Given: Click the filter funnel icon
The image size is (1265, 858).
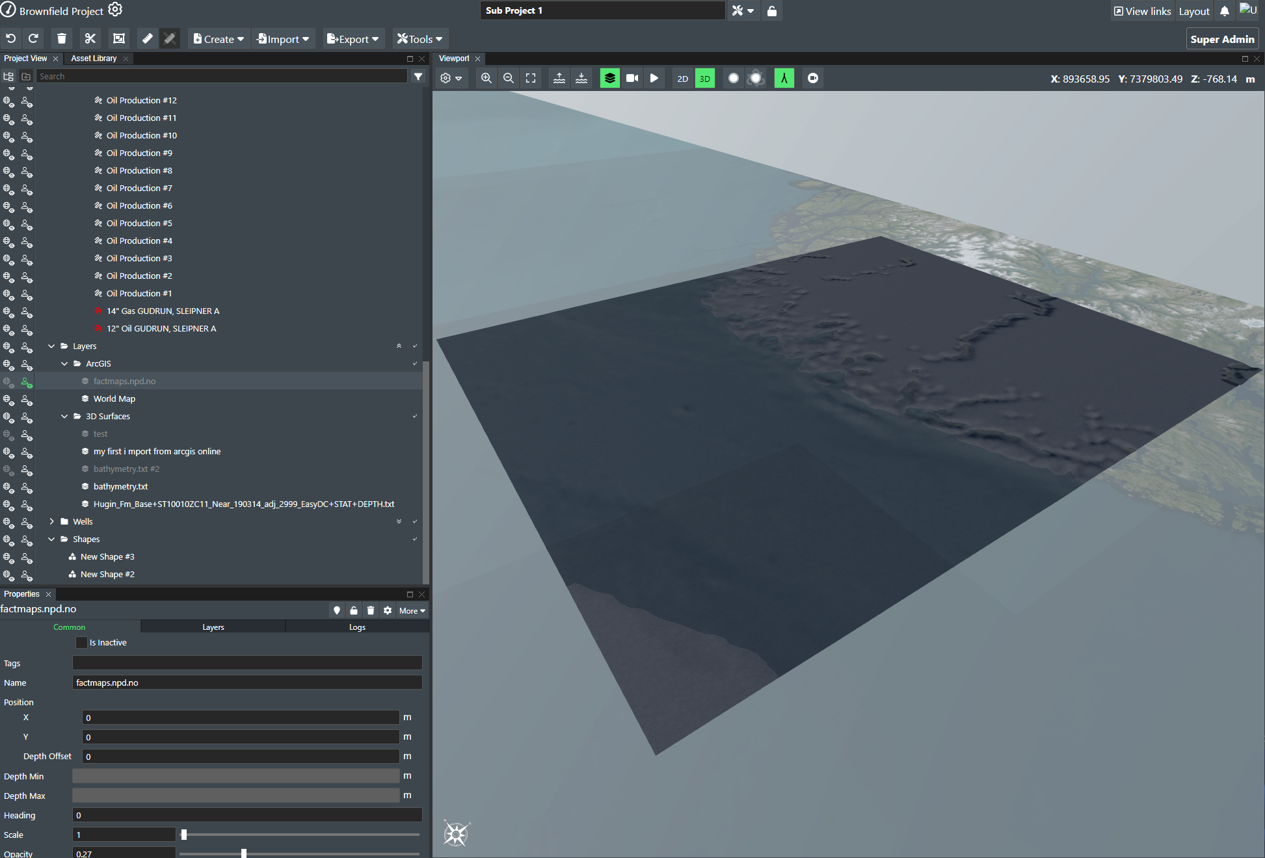Looking at the screenshot, I should click(418, 77).
